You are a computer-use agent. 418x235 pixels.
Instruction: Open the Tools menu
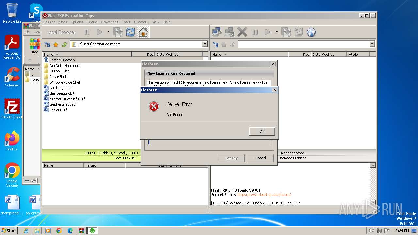(126, 22)
